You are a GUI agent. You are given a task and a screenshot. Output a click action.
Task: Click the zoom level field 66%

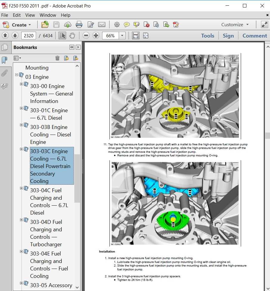[x=110, y=36]
